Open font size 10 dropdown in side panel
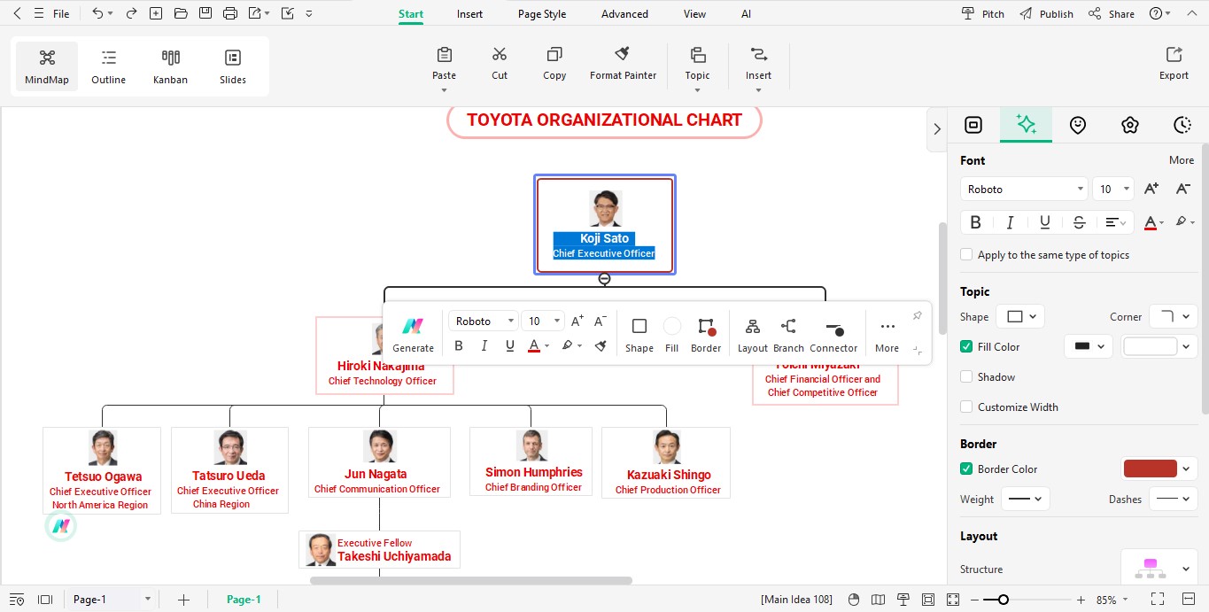This screenshot has height=612, width=1209. point(1113,189)
